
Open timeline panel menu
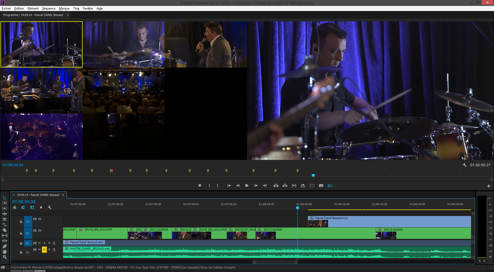[x=63, y=195]
